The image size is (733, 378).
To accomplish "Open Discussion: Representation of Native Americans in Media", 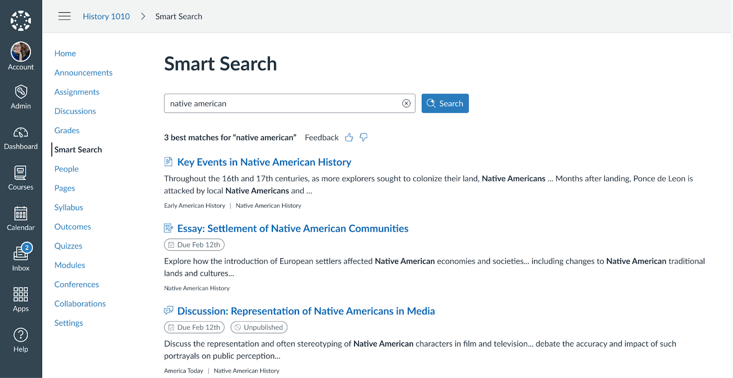I will point(306,311).
